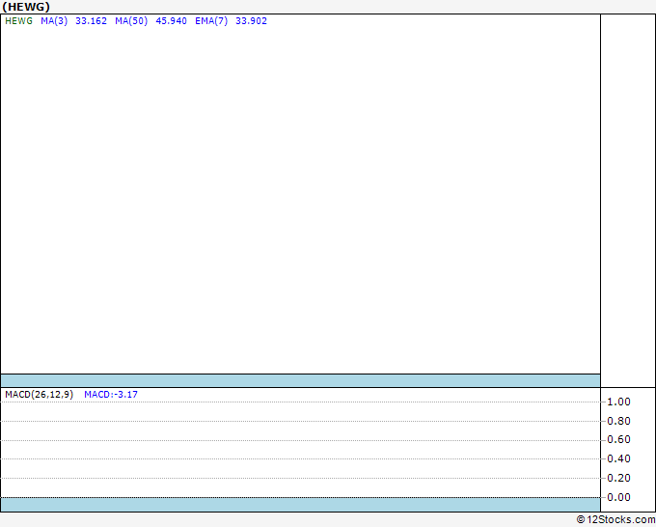Click the 0.60 MACD axis label
The width and height of the screenshot is (656, 527).
pos(618,439)
